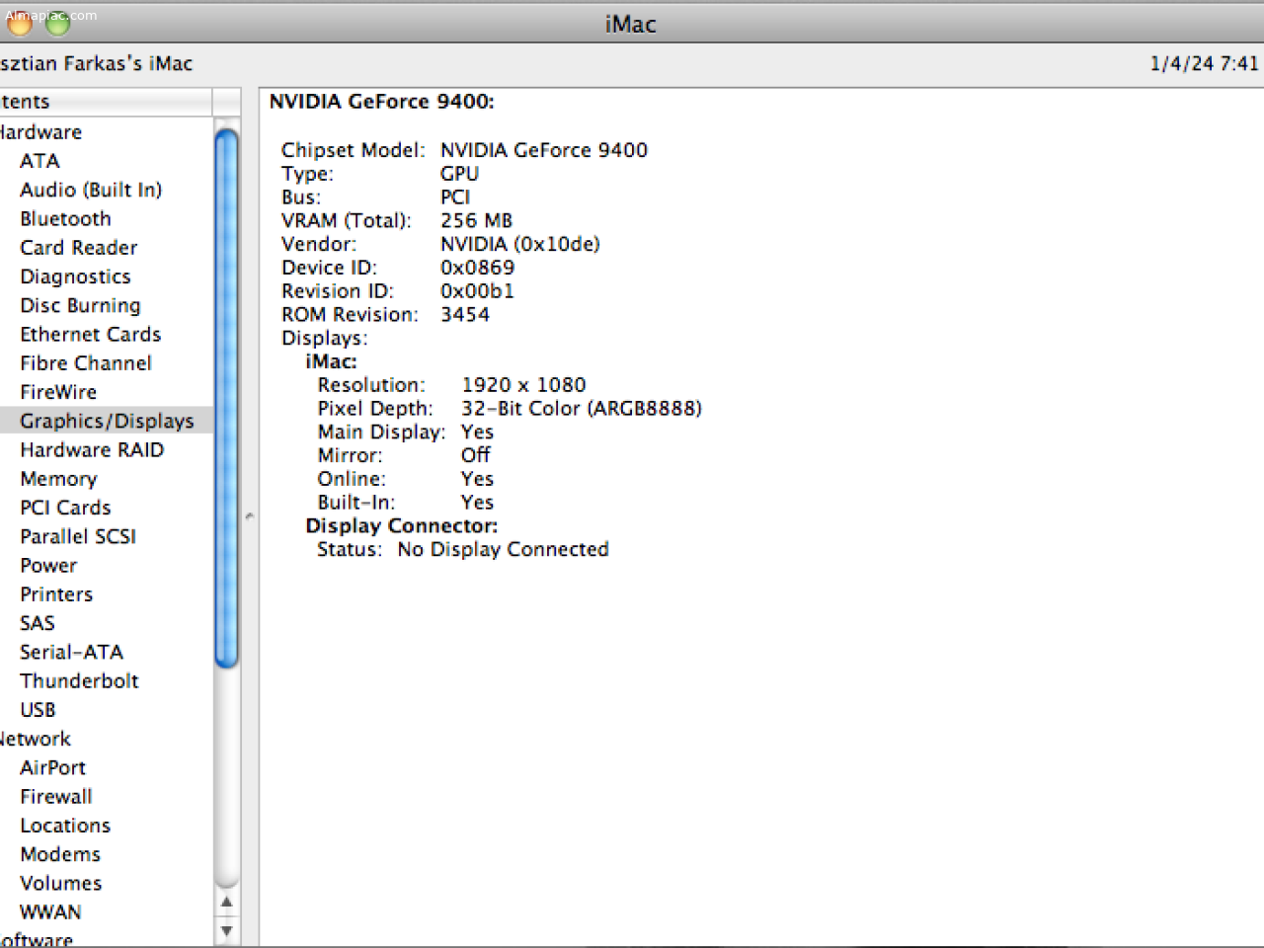
Task: Click the blue sidebar scrollbar thumb
Action: pos(226,399)
